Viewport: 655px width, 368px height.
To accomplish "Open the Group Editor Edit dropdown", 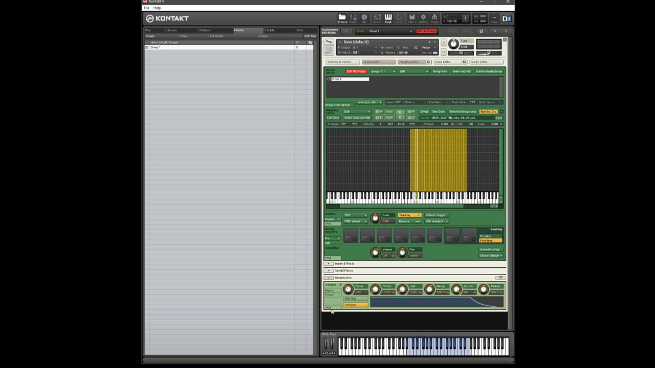I will click(x=414, y=72).
